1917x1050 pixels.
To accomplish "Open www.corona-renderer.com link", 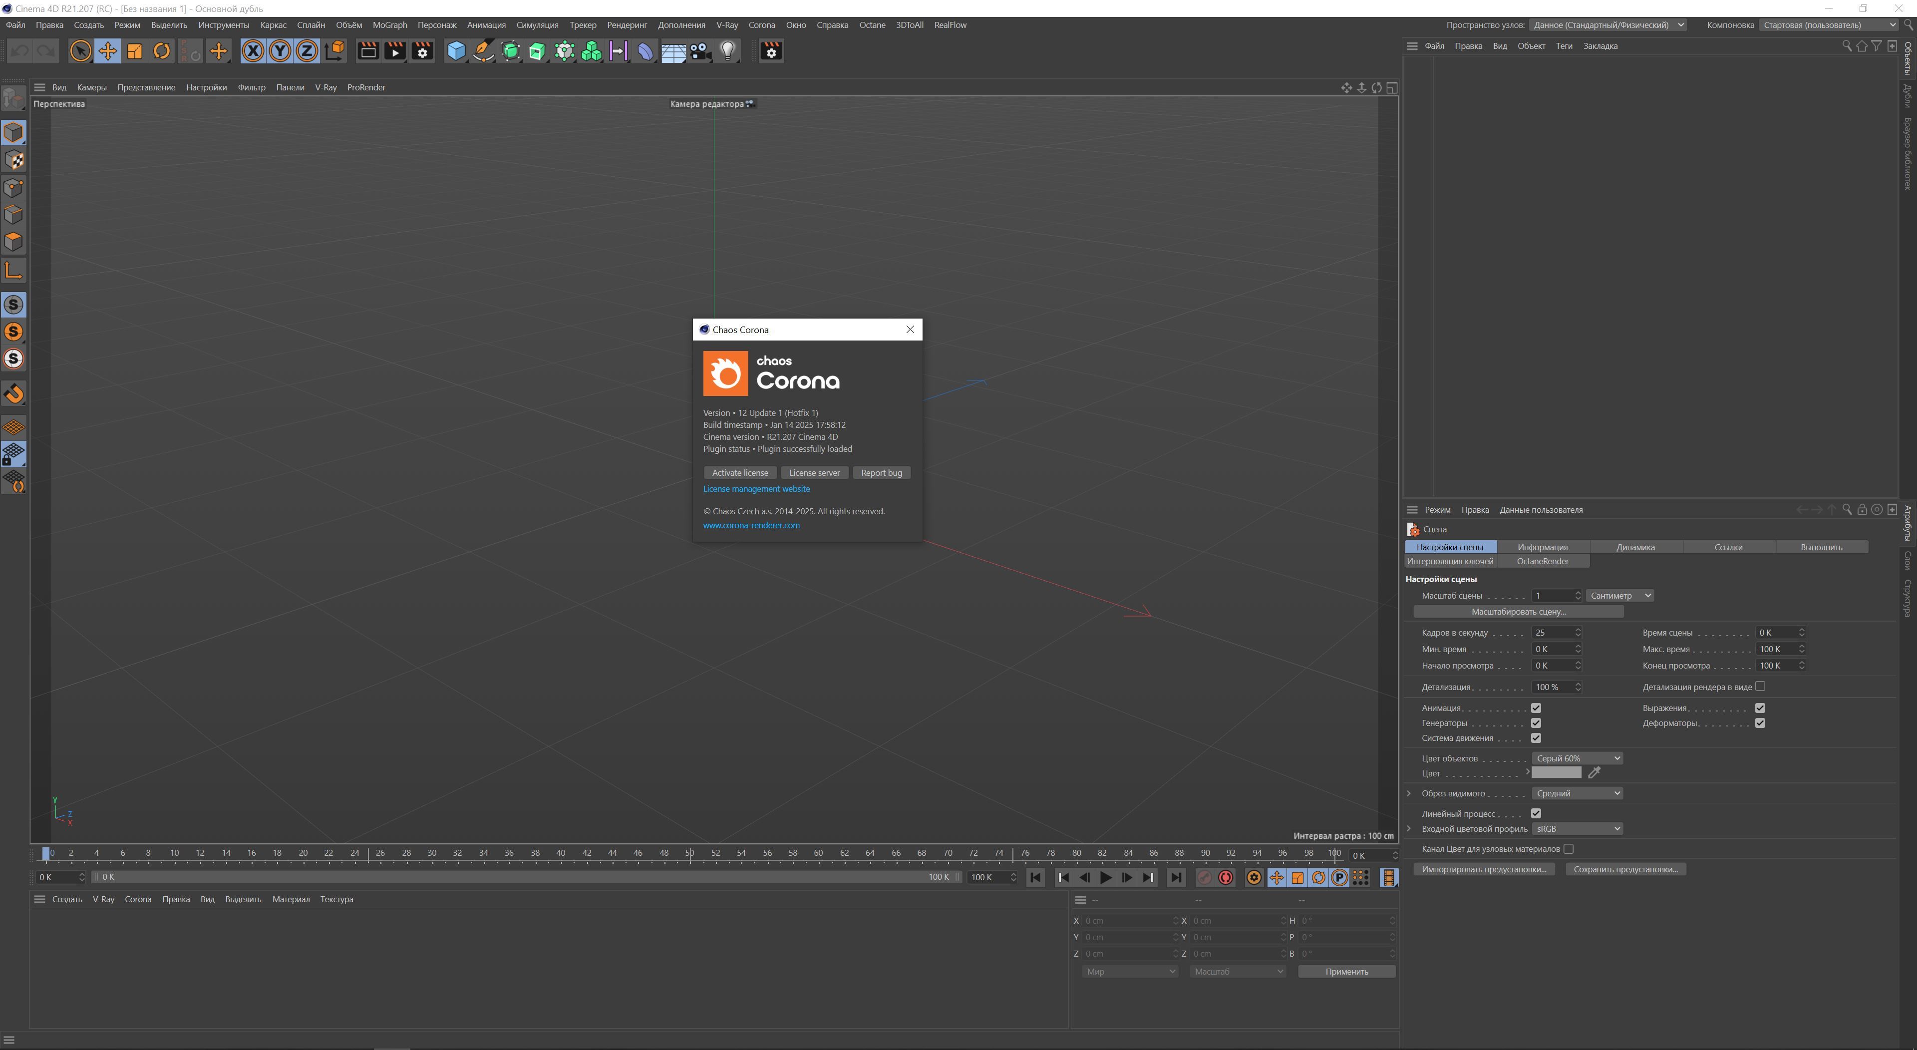I will (751, 525).
